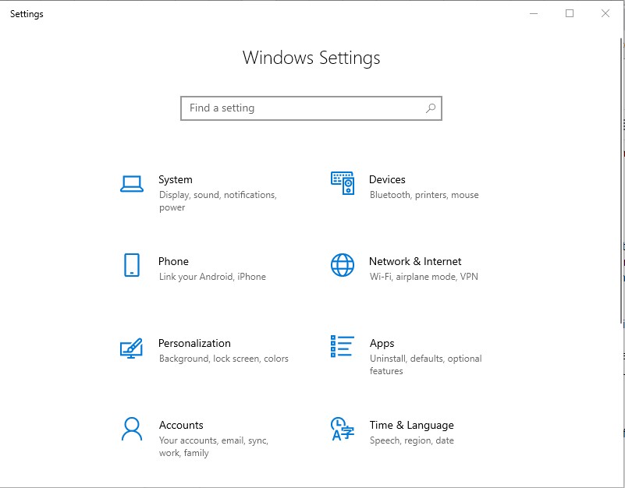Click 'Background, lock screen, colors' description
The image size is (625, 488).
224,359
